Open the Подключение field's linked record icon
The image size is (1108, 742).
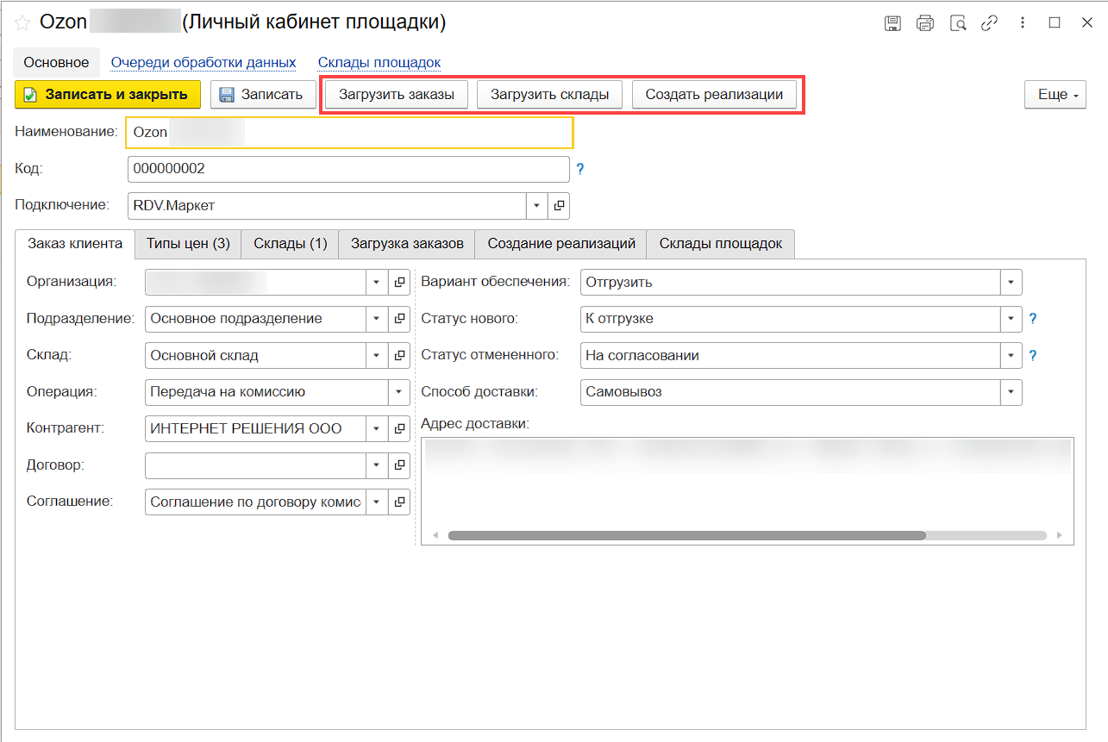tap(559, 206)
